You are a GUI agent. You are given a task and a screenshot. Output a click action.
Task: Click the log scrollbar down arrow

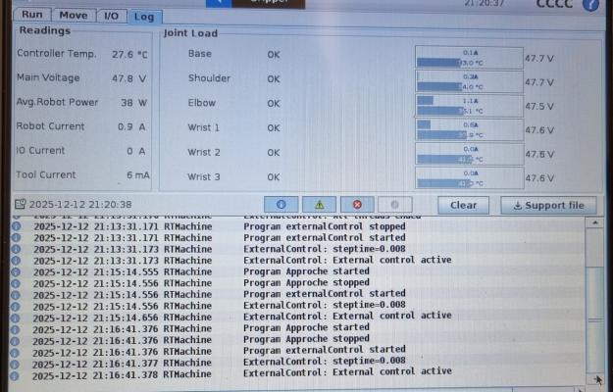[x=595, y=378]
